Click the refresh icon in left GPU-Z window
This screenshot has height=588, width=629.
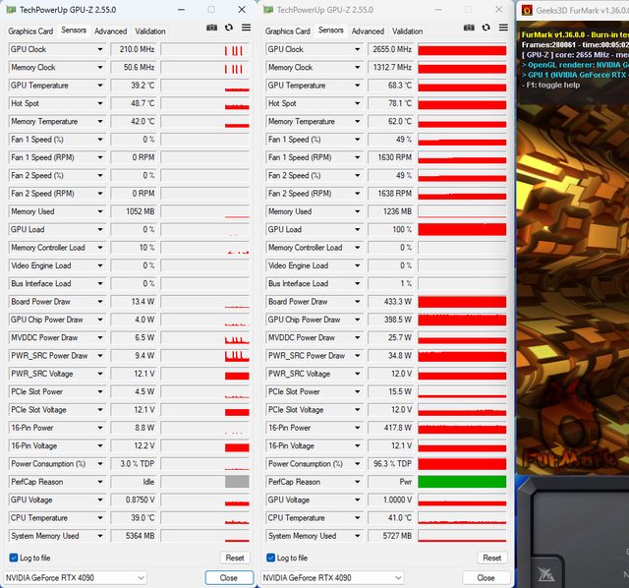pyautogui.click(x=228, y=29)
